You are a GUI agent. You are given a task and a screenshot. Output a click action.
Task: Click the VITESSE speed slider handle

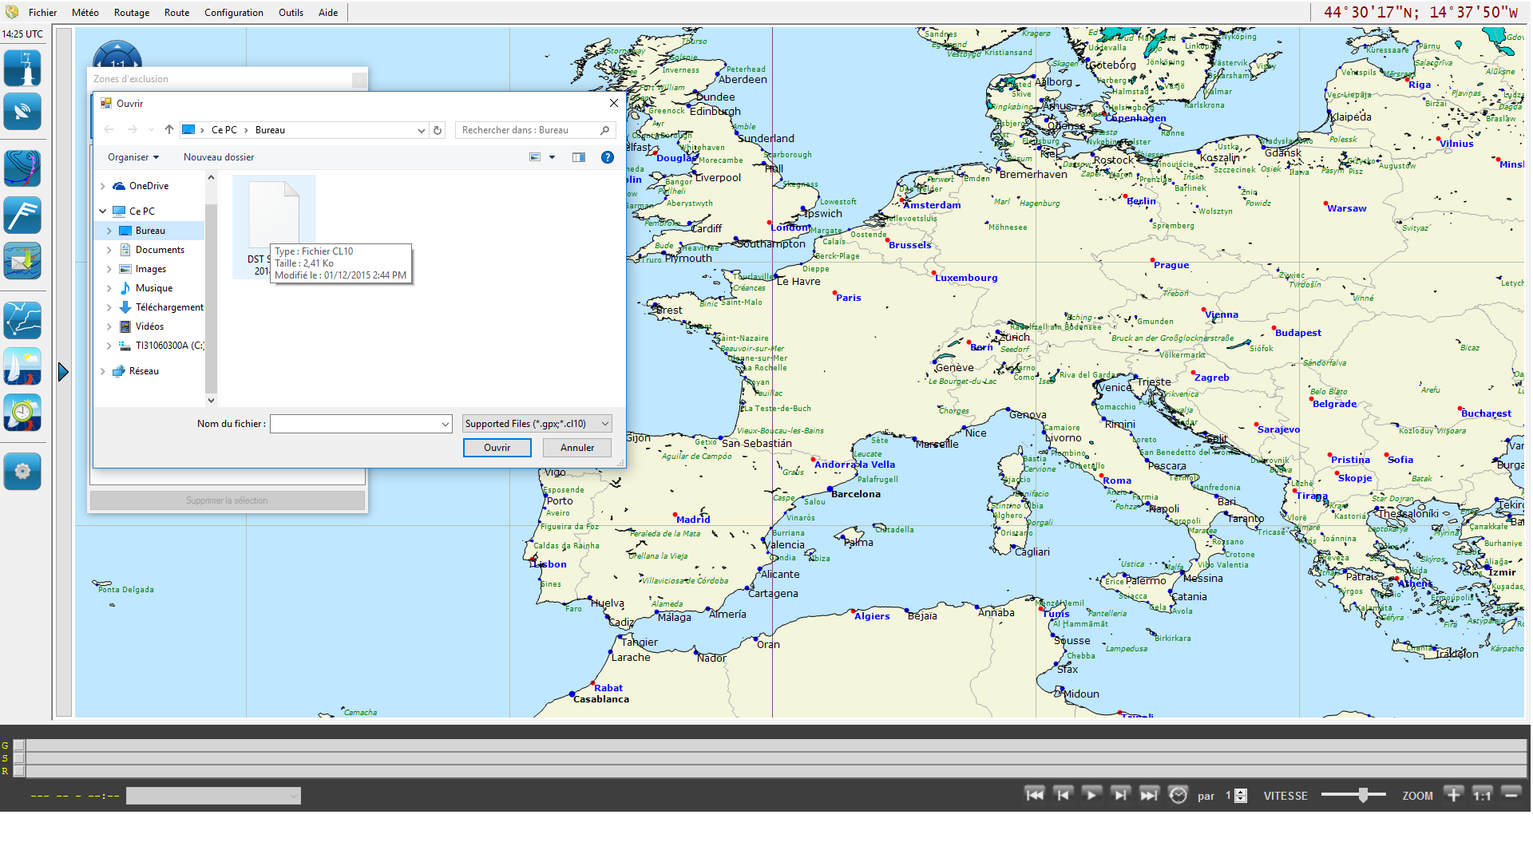click(x=1363, y=795)
